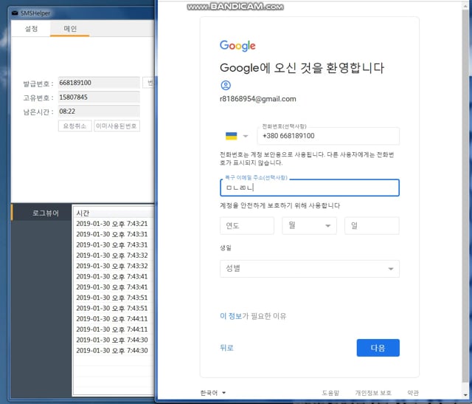Click the email text r81868954@gmail.com

(258, 99)
